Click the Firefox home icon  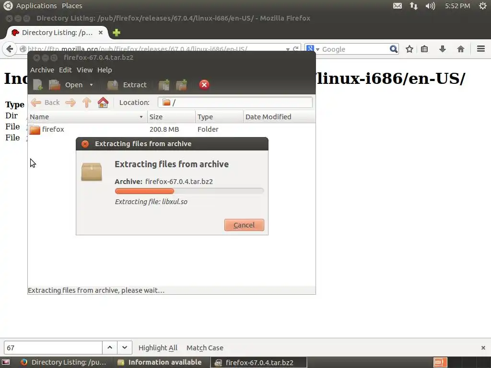pos(461,49)
